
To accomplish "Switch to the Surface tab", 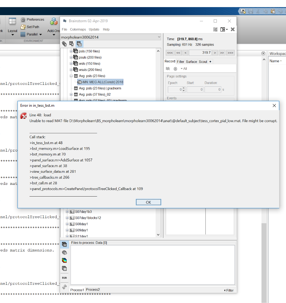I will (x=191, y=62).
